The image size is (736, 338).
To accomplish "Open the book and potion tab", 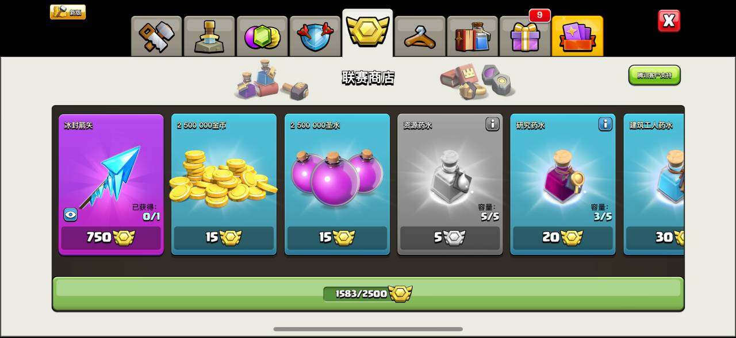I will pyautogui.click(x=473, y=37).
